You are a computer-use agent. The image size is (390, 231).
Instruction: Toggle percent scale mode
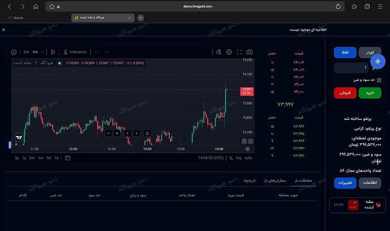click(x=231, y=158)
